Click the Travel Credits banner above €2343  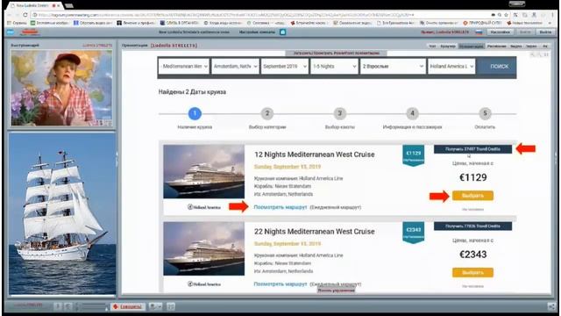click(x=472, y=226)
